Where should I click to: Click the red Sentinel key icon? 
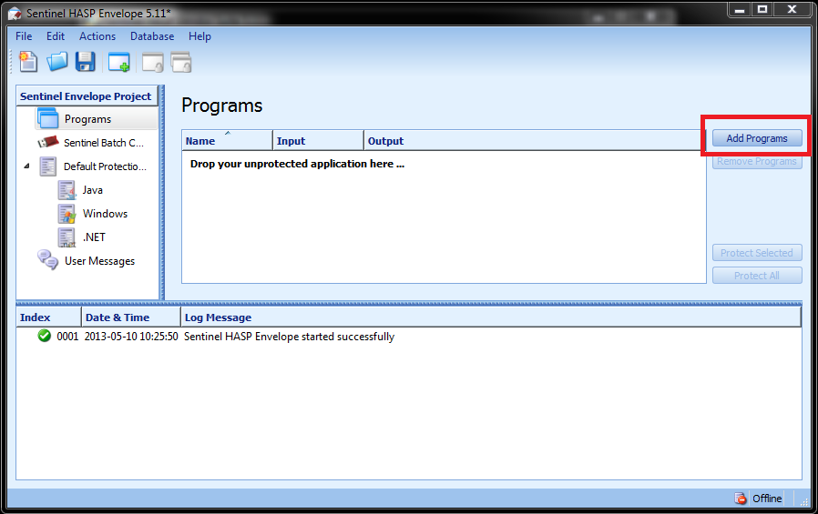pyautogui.click(x=48, y=142)
